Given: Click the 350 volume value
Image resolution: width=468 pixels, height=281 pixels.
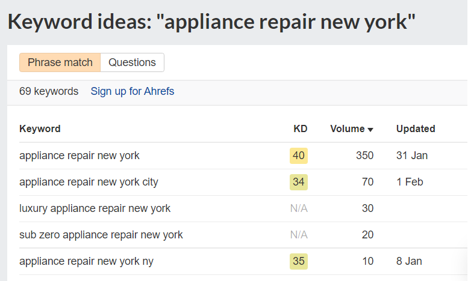Looking at the screenshot, I should tap(364, 156).
